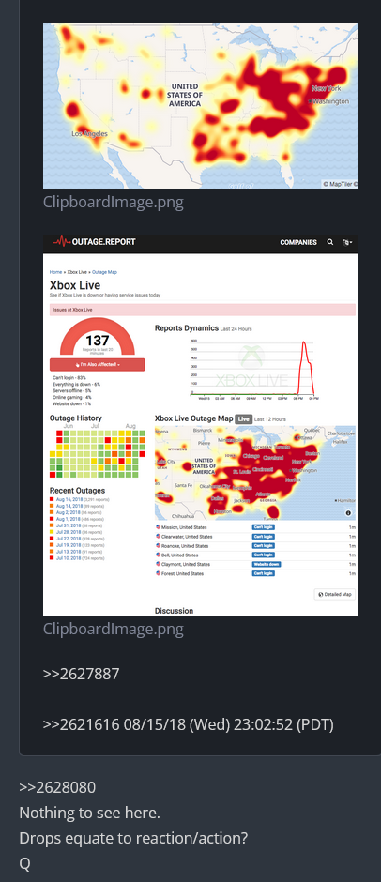Viewport: 381px width, 882px height.
Task: Click the info icon on the Xbox Live outage map
Action: click(x=348, y=513)
